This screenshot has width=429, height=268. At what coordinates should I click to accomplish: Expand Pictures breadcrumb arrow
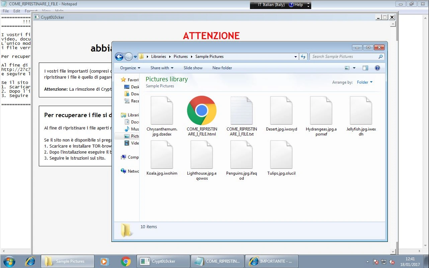click(x=191, y=57)
